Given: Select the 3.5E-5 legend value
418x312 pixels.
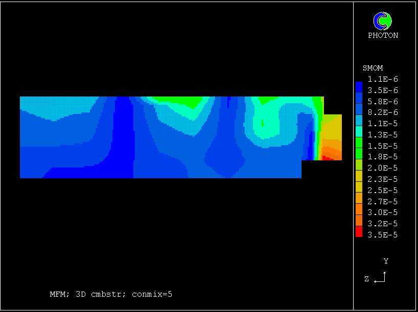Looking at the screenshot, I should coord(383,235).
